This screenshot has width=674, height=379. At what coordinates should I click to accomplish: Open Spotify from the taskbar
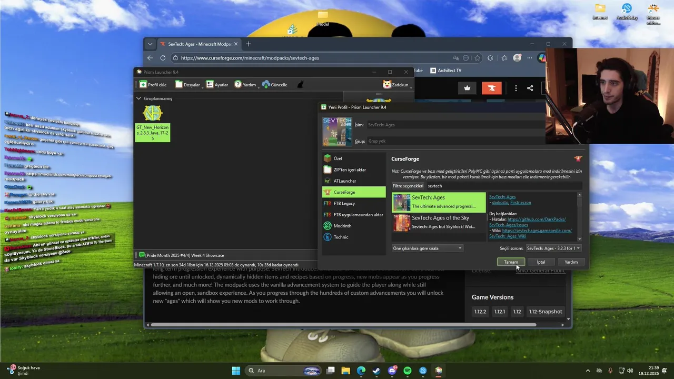click(x=408, y=371)
